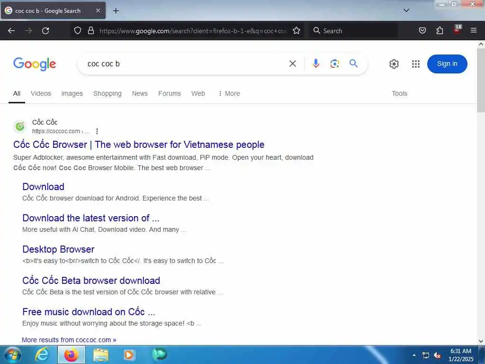Open 'Download the latest version of ...' link

click(x=91, y=218)
